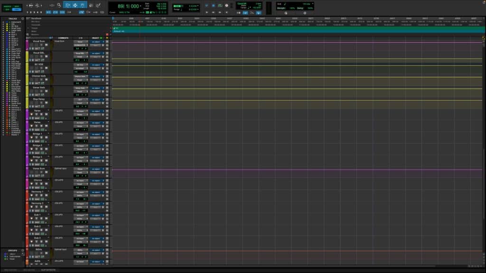Image resolution: width=486 pixels, height=273 pixels.
Task: Open the Tracks list pop-up menu
Action: click(x=23, y=18)
